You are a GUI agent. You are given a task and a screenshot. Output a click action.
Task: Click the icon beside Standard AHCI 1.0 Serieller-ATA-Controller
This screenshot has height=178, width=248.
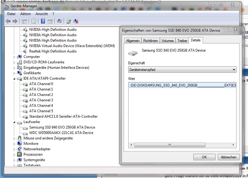[25, 117]
